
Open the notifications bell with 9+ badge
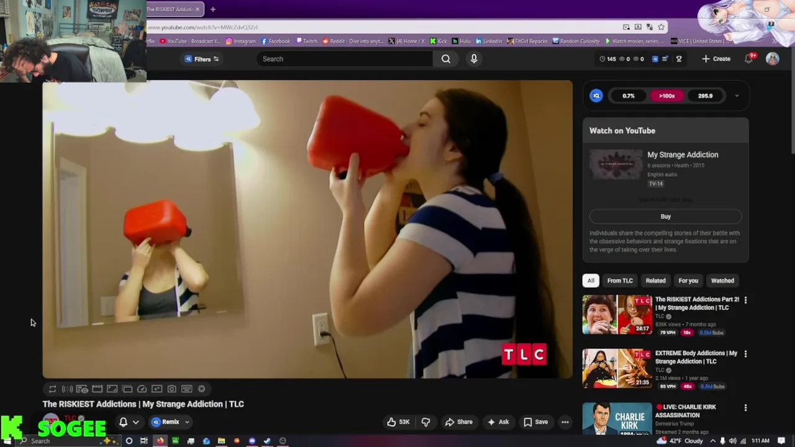click(x=749, y=58)
